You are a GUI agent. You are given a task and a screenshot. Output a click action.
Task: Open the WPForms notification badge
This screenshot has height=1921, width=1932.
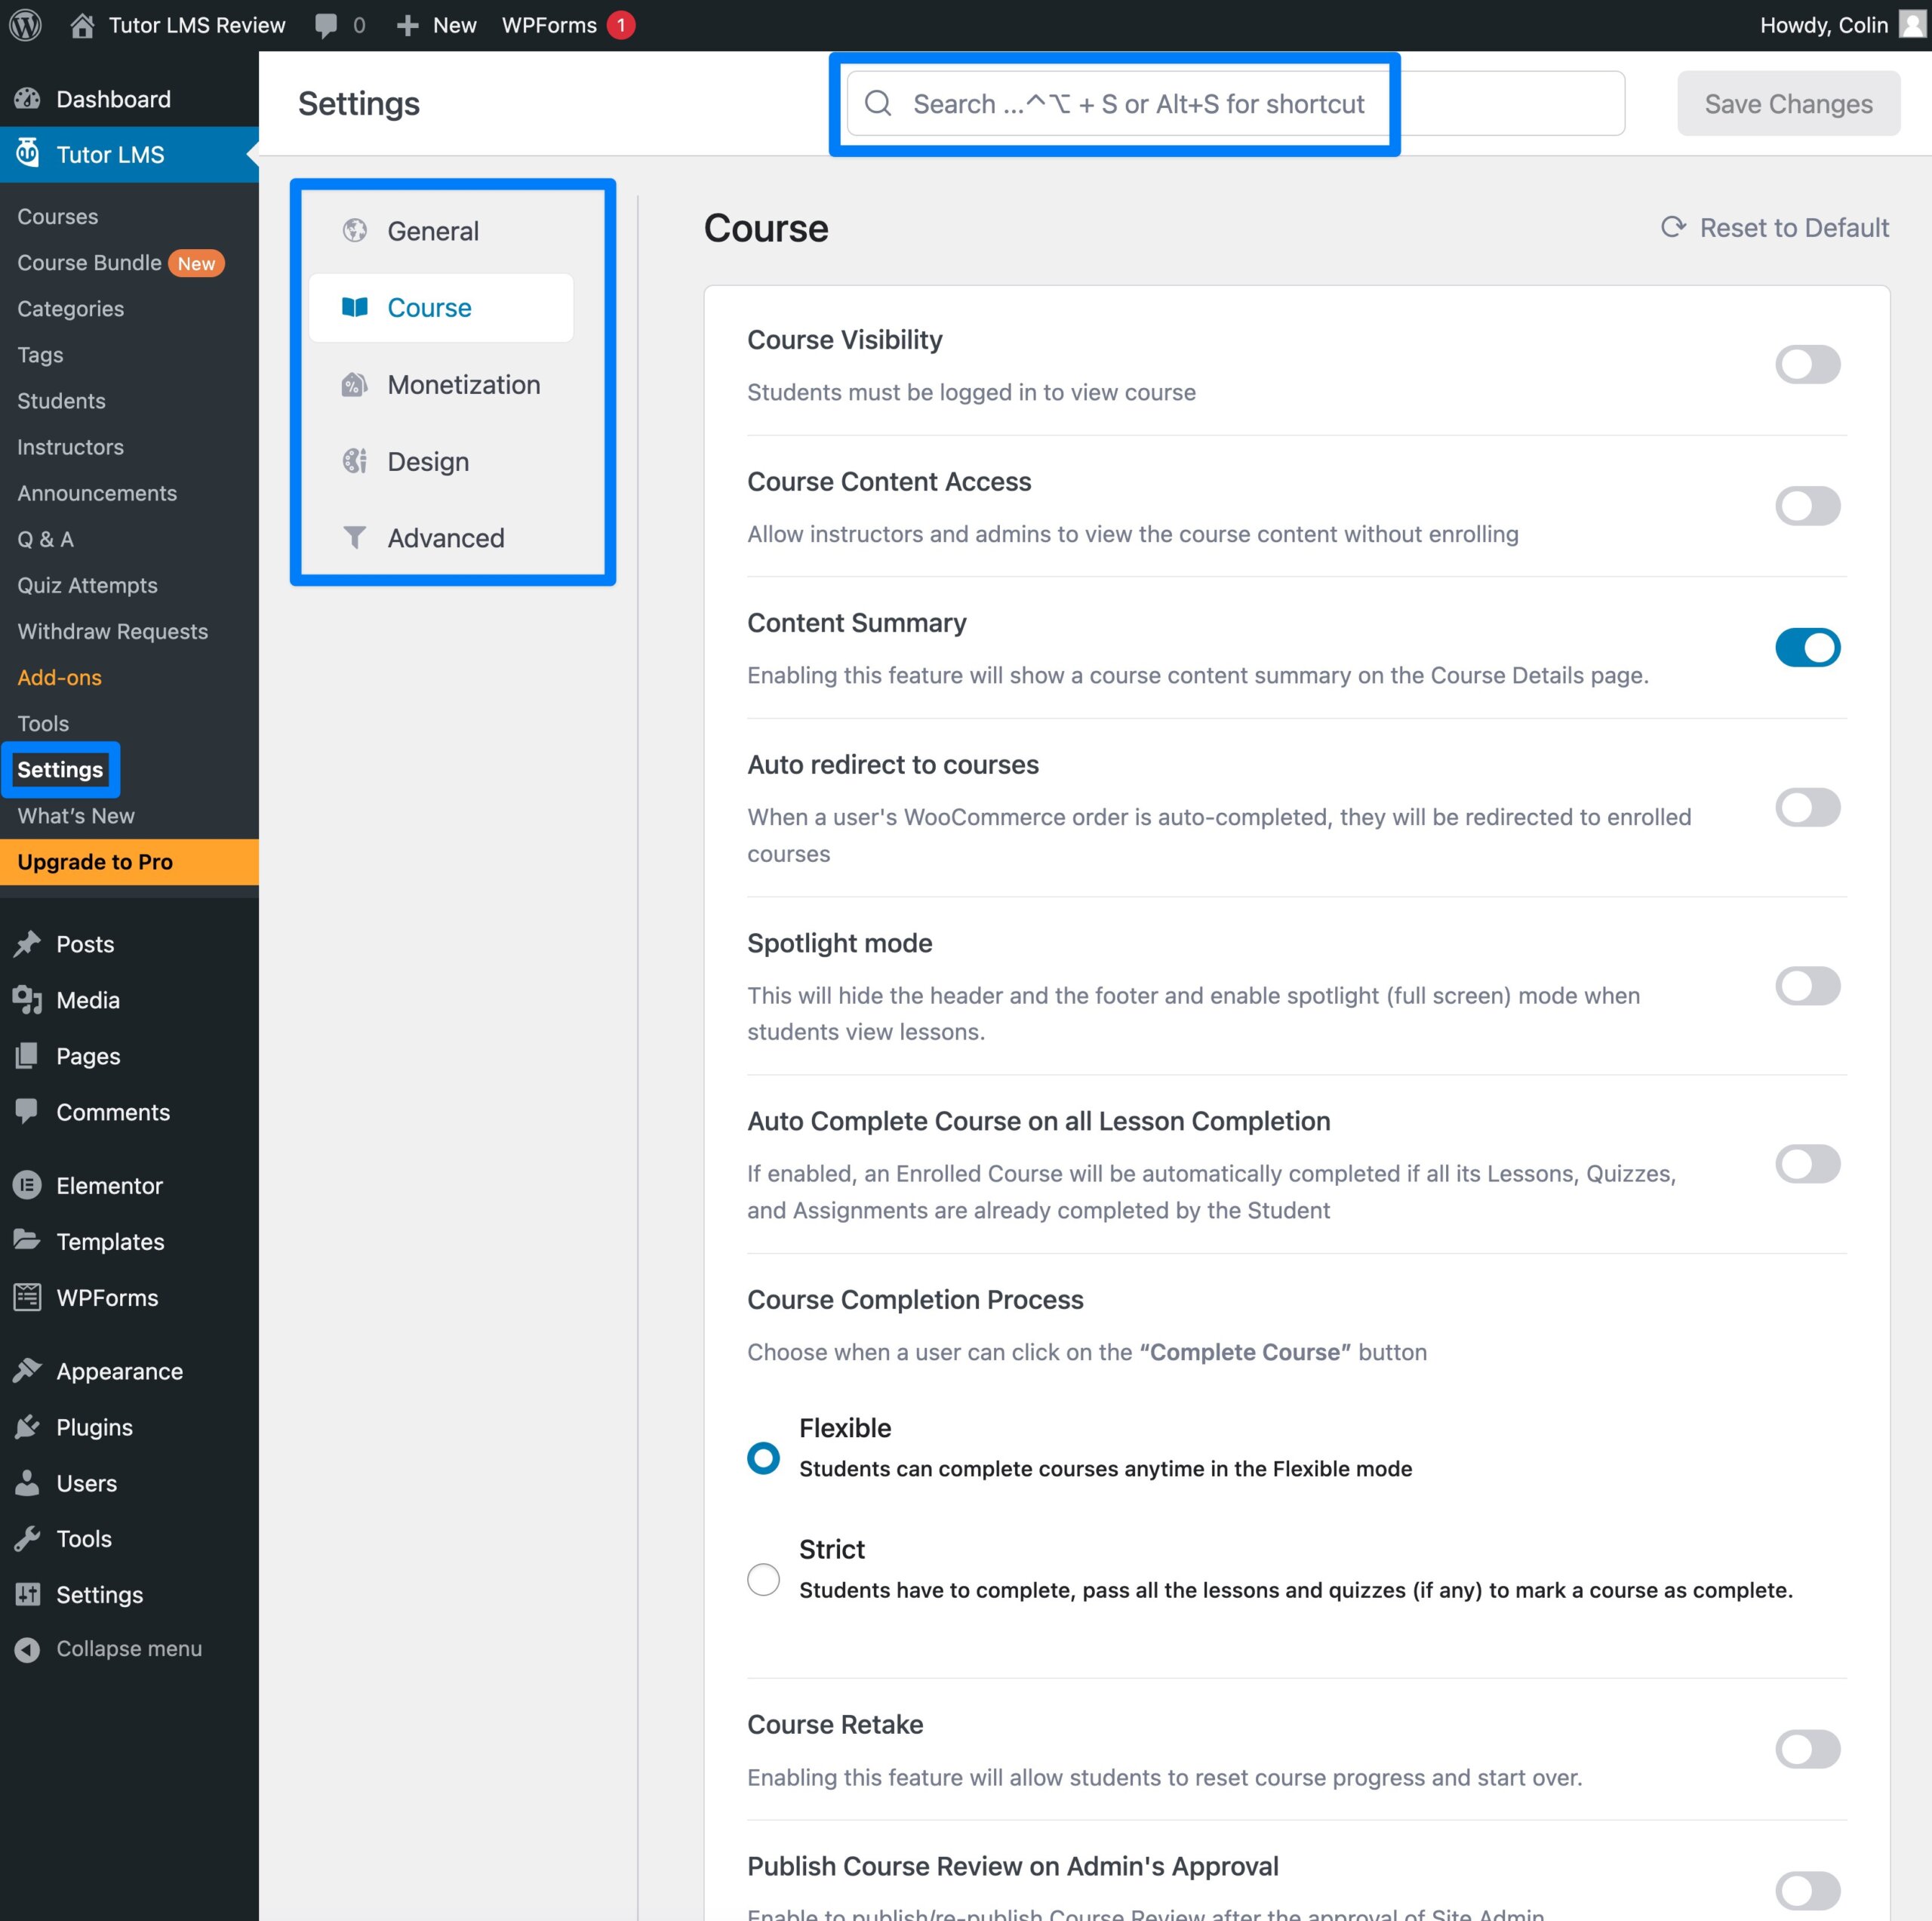(x=621, y=25)
